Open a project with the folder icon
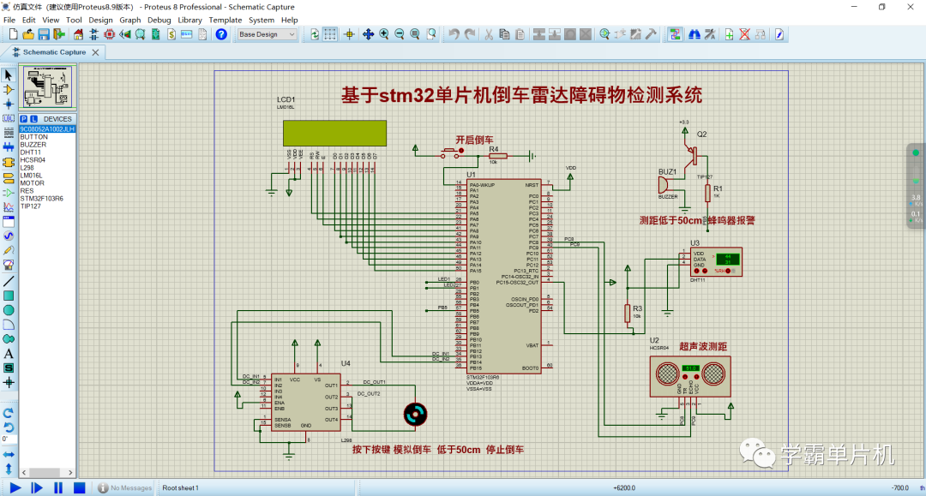Screen dimensions: 926x496 click(x=28, y=35)
